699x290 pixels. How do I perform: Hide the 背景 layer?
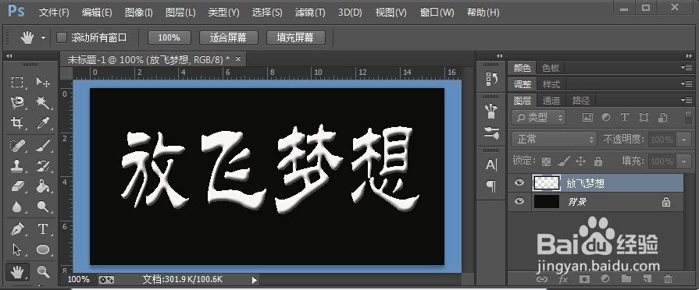coord(519,201)
